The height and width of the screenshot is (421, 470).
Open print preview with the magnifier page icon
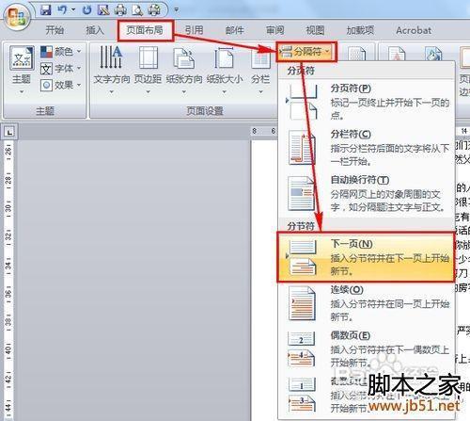tap(137, 10)
